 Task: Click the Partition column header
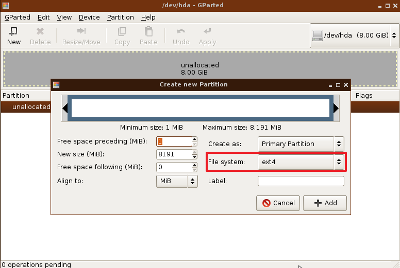click(16, 96)
